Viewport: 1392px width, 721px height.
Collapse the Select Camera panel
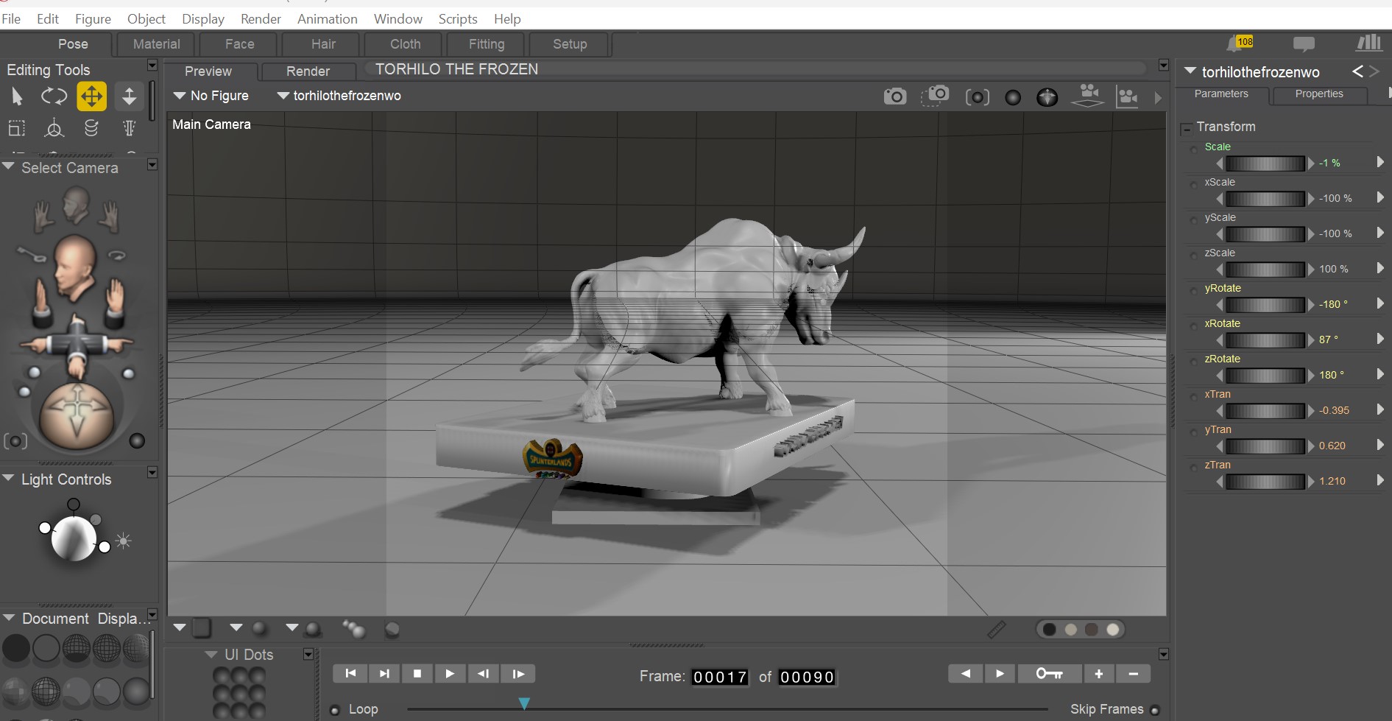point(9,167)
